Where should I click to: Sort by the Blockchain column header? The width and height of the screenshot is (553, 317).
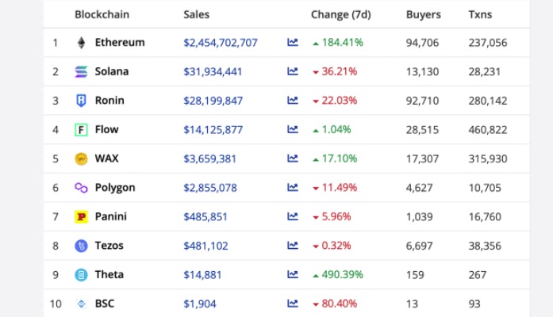coord(102,14)
